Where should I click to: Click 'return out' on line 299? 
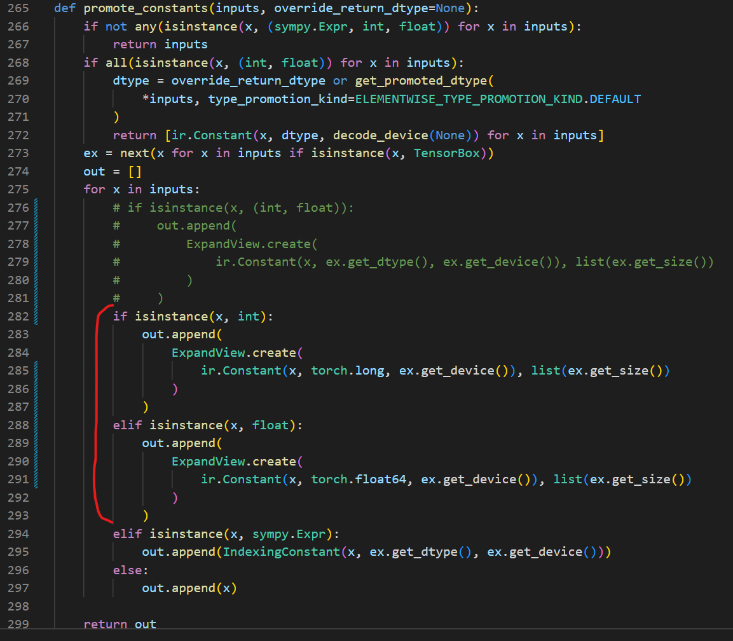[x=120, y=624]
